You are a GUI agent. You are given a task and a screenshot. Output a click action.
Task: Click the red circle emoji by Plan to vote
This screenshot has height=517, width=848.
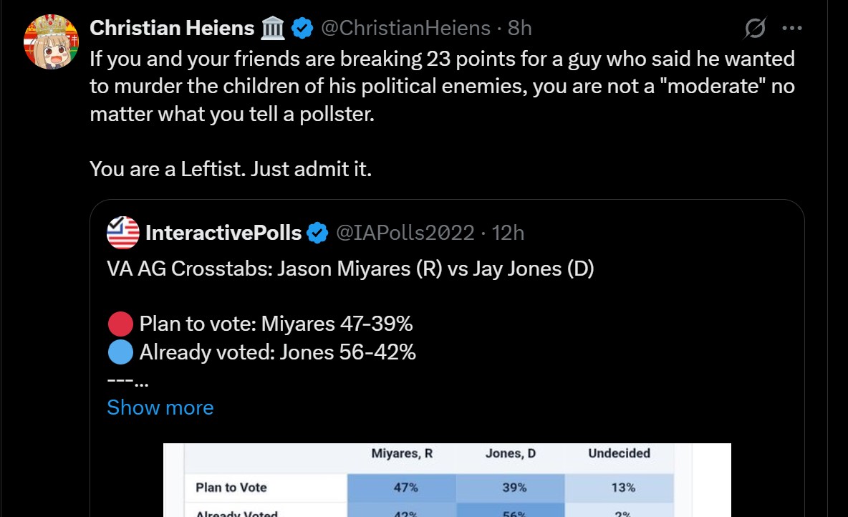coord(120,324)
